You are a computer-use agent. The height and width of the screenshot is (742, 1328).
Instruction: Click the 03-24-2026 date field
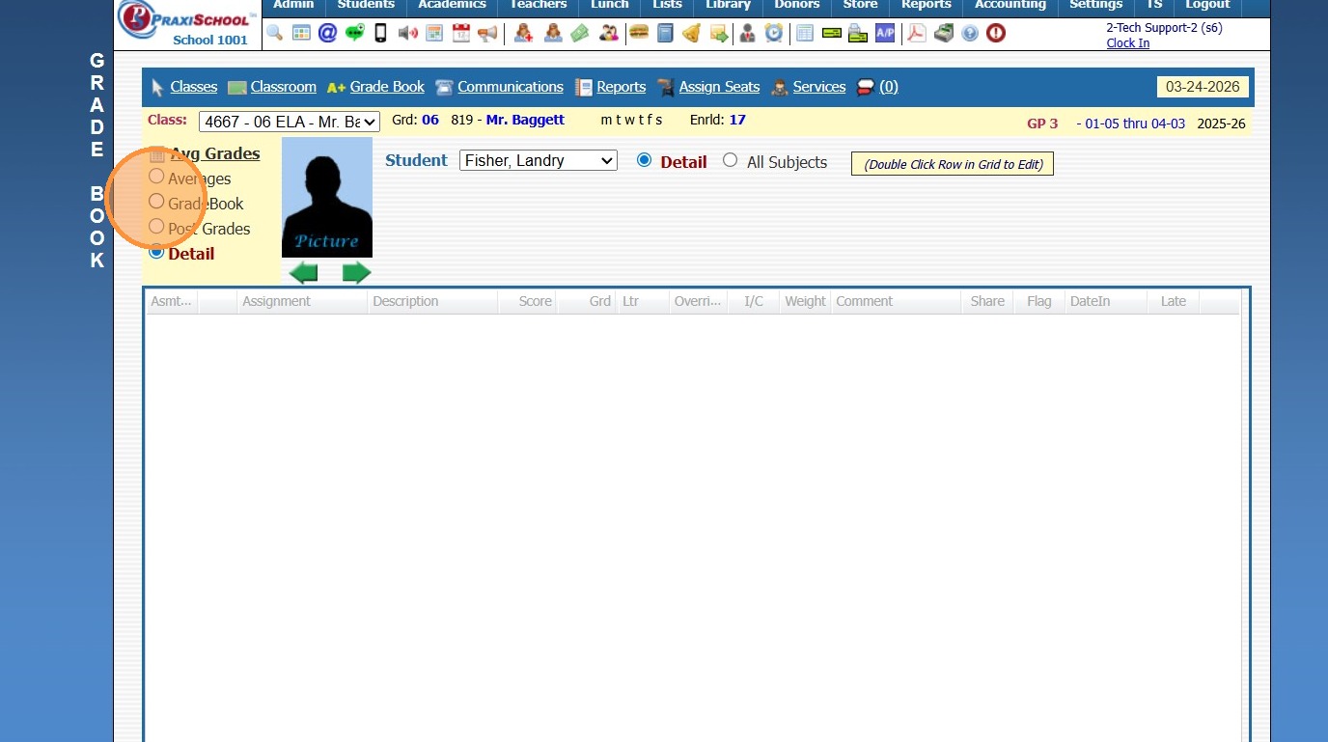[x=1203, y=87]
